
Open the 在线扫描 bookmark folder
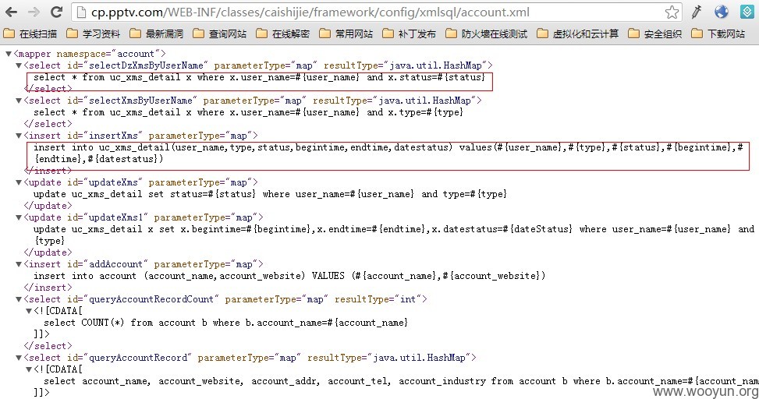(x=30, y=34)
